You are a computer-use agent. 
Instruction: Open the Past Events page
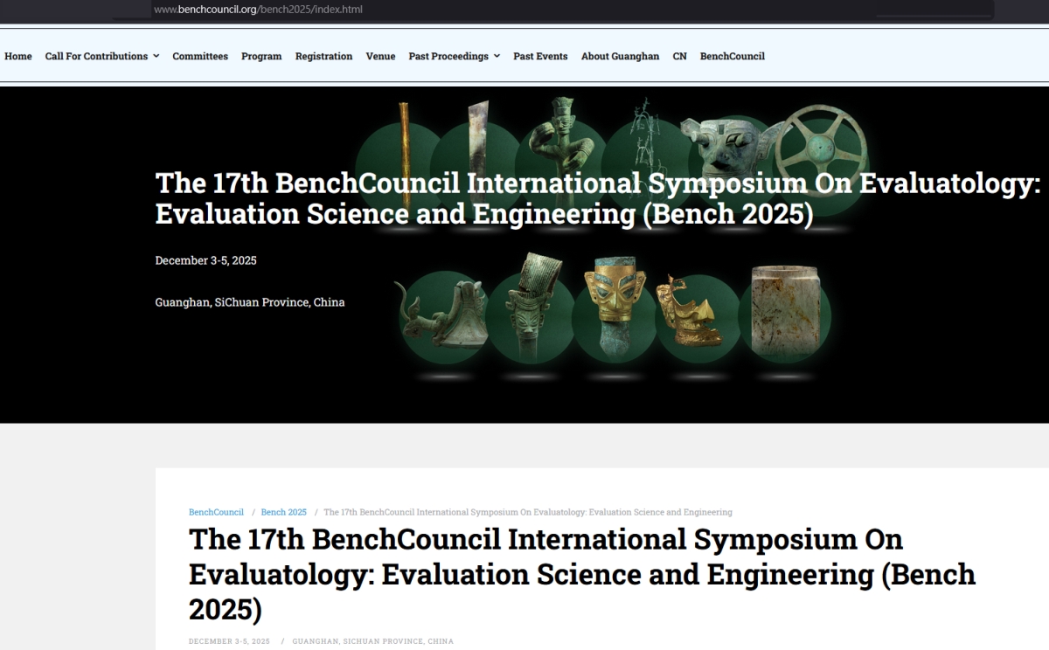(540, 56)
